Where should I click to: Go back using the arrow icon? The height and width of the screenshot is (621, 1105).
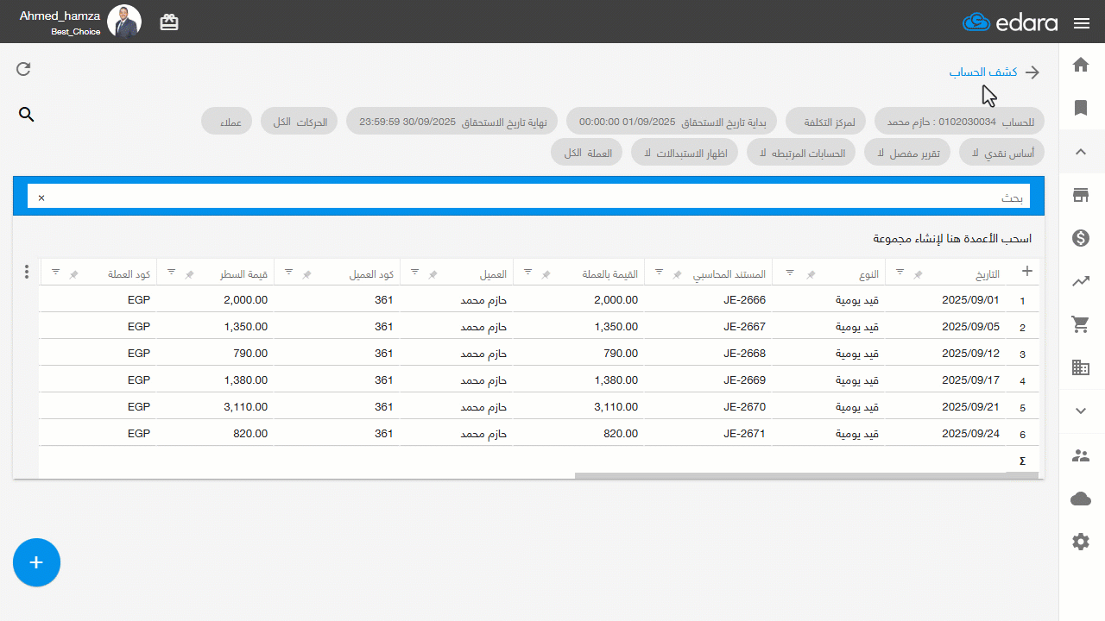coord(1032,72)
